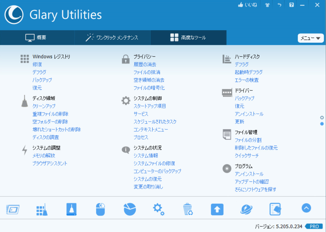
Task: Open ブラウザアシスタント link
Action: pyautogui.click(x=50, y=163)
